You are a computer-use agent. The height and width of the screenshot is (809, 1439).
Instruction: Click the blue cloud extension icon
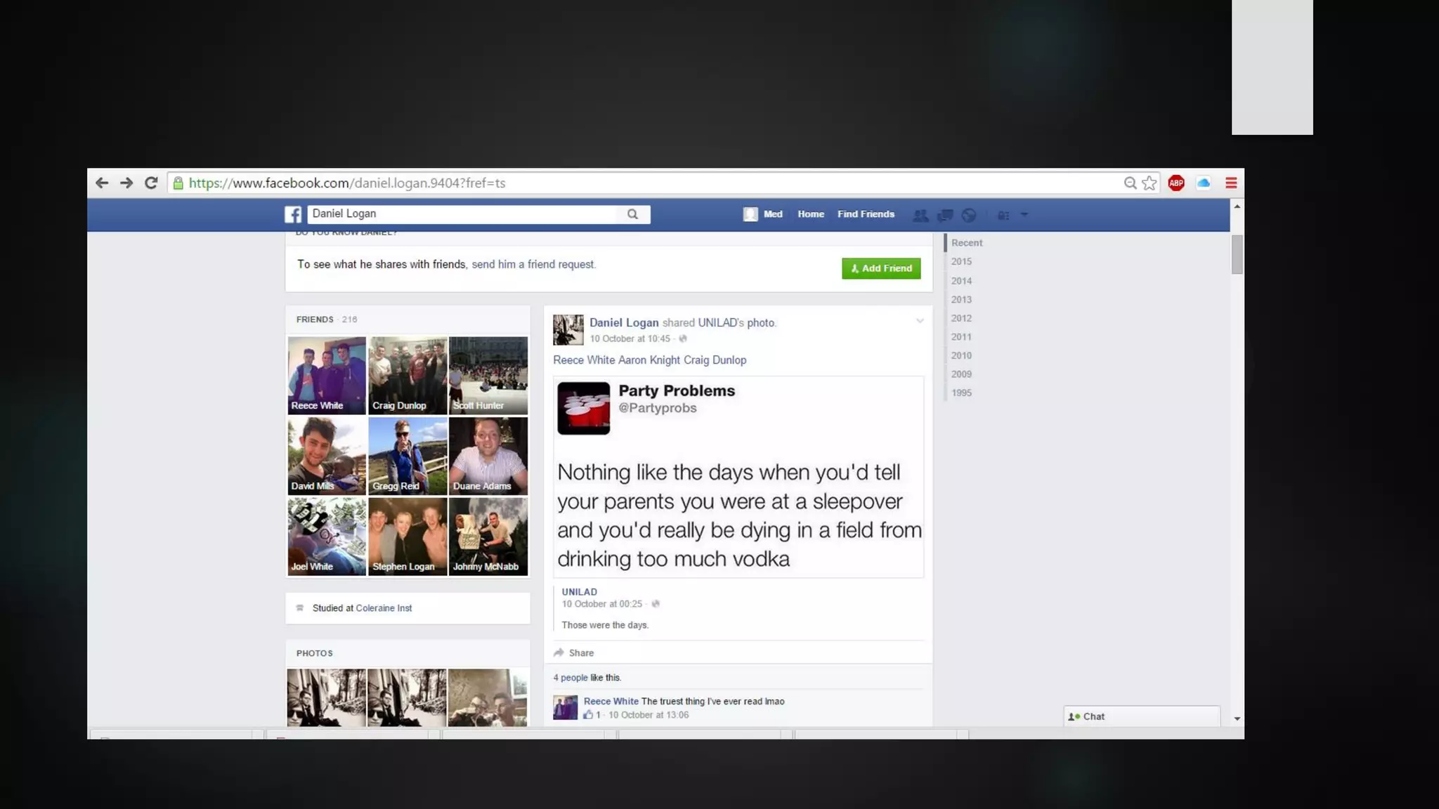click(1204, 183)
